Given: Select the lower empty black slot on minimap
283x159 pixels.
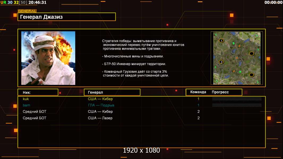Looking at the screenshot, I should click(252, 75).
